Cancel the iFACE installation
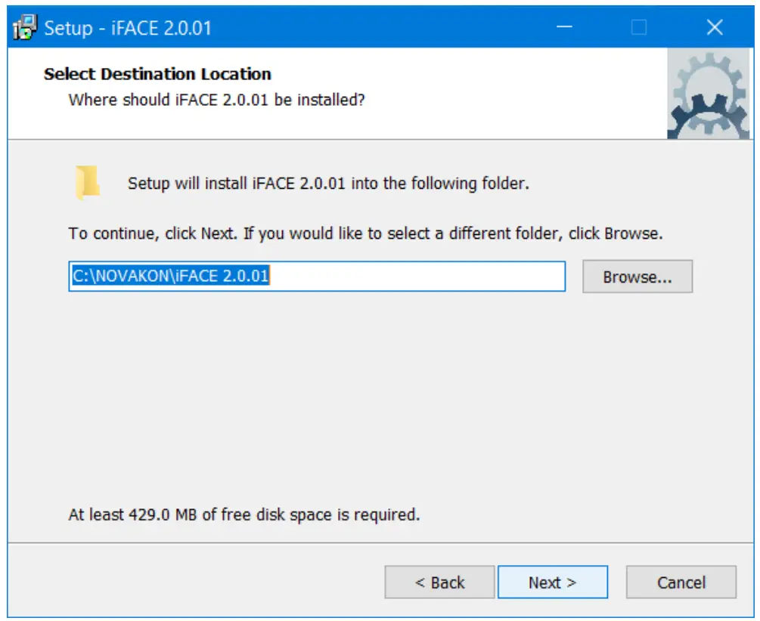The image size is (760, 621). tap(680, 582)
